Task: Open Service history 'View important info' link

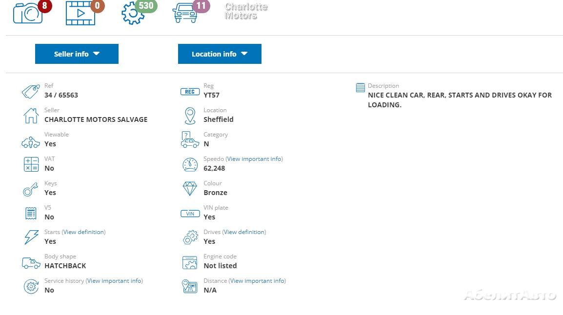Action: (114, 281)
